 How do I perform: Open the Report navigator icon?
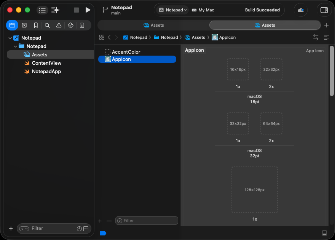[x=82, y=26]
